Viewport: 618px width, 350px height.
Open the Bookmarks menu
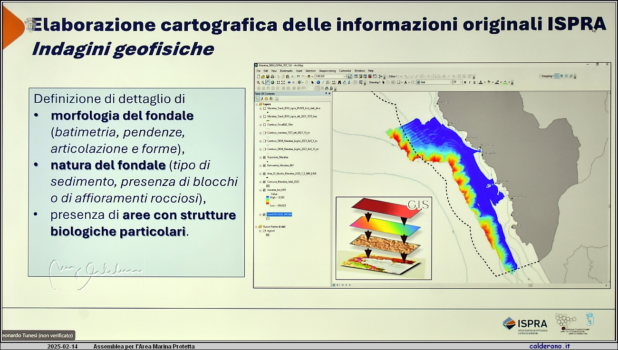tap(286, 70)
